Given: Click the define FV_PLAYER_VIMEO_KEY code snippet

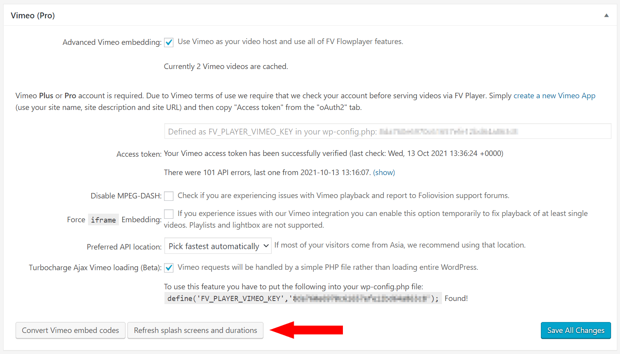Looking at the screenshot, I should click(303, 298).
